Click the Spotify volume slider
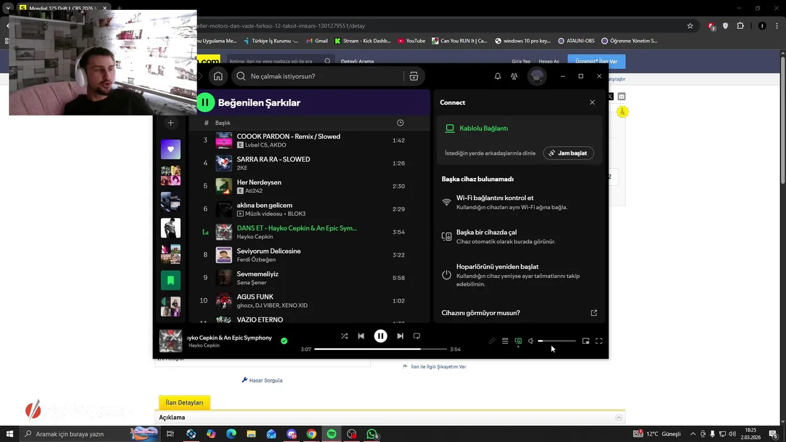This screenshot has height=442, width=786. [x=557, y=341]
